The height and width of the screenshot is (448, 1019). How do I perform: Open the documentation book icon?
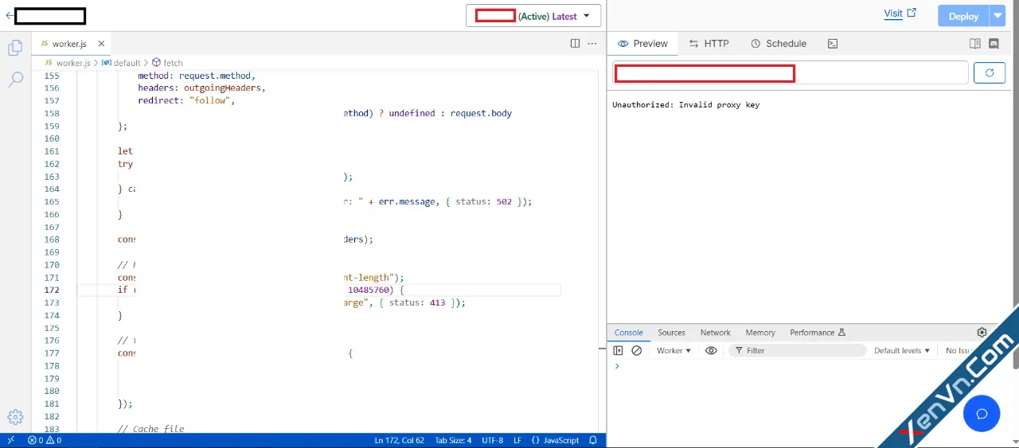(974, 44)
